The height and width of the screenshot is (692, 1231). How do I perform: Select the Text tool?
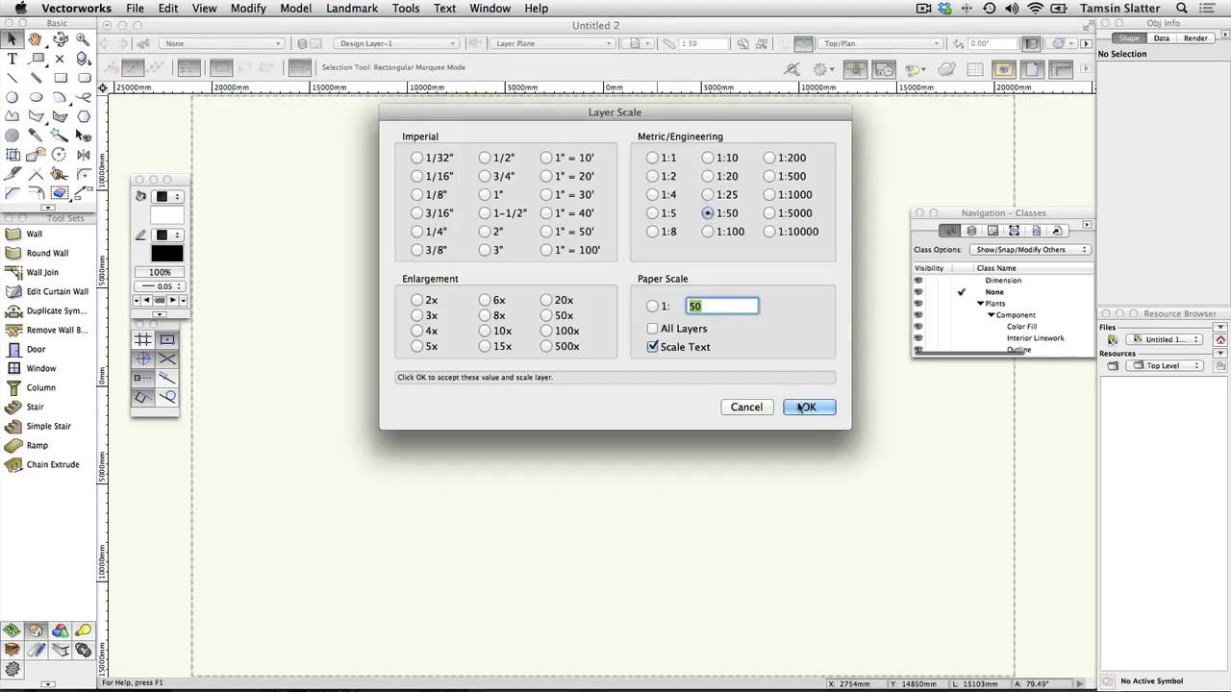pos(13,59)
